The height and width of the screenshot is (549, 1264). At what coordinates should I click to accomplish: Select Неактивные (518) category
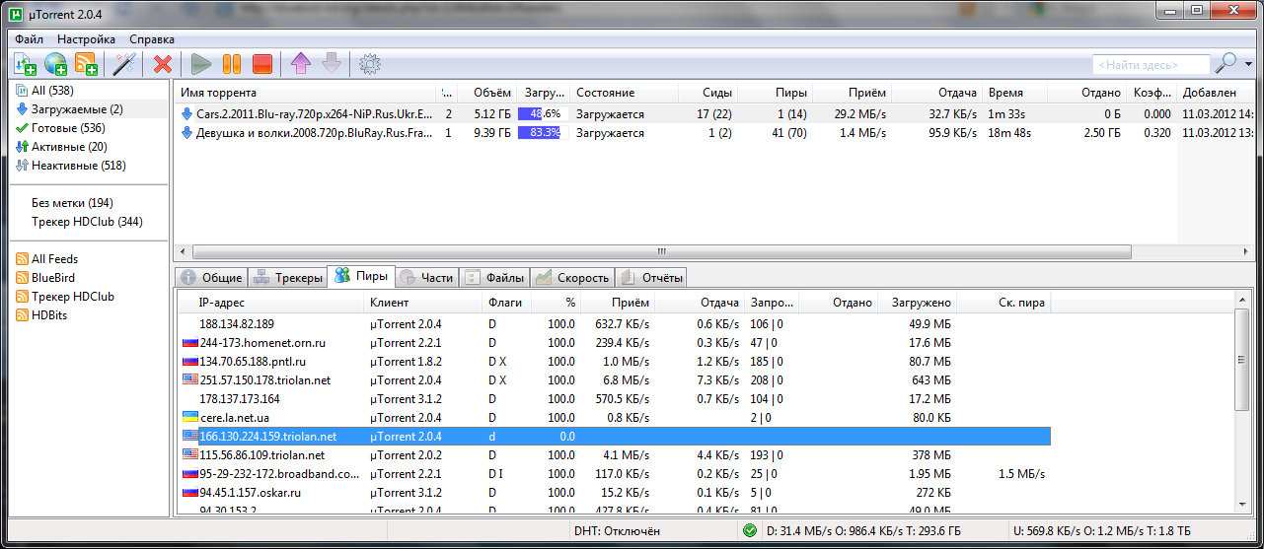pos(78,166)
